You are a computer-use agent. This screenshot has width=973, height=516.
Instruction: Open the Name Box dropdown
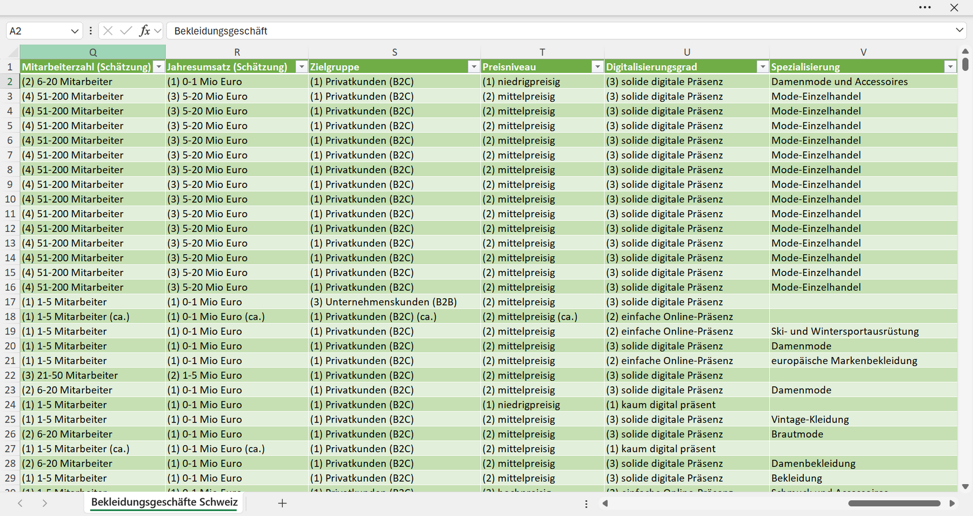click(75, 31)
